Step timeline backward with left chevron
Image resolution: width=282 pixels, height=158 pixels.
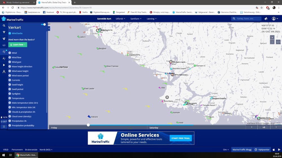click(252, 127)
